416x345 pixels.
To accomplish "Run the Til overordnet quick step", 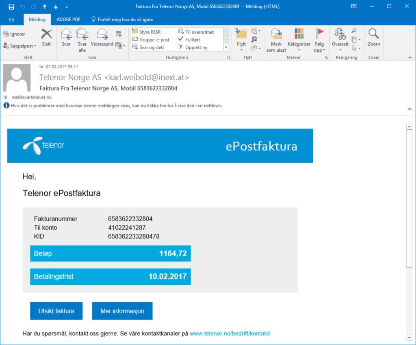I will click(196, 32).
